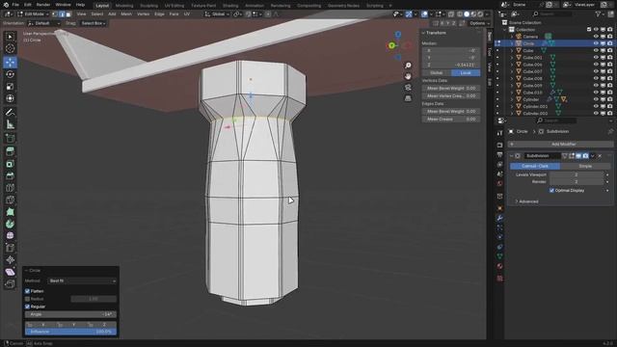The height and width of the screenshot is (347, 617).
Task: Activate the Knife tool
Action: tap(11, 200)
